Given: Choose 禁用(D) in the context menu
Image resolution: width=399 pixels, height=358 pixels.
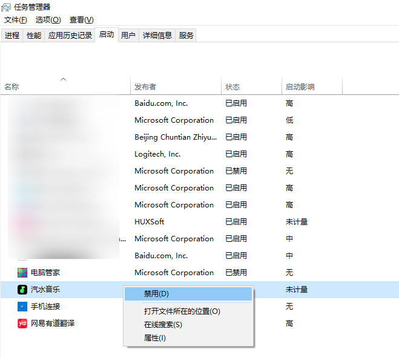Looking at the screenshot, I should [188, 294].
